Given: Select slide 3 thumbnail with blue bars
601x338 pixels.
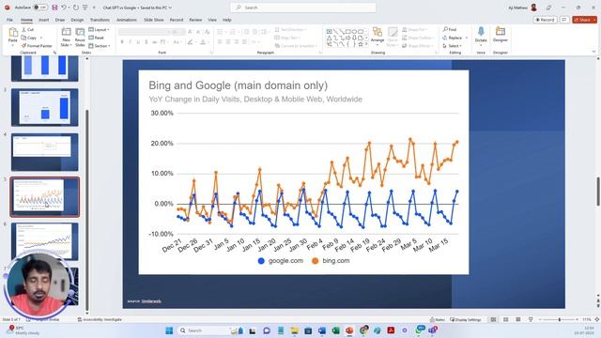Looking at the screenshot, I should point(45,107).
